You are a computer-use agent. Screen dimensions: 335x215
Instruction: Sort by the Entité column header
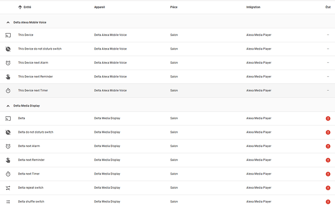pos(27,7)
